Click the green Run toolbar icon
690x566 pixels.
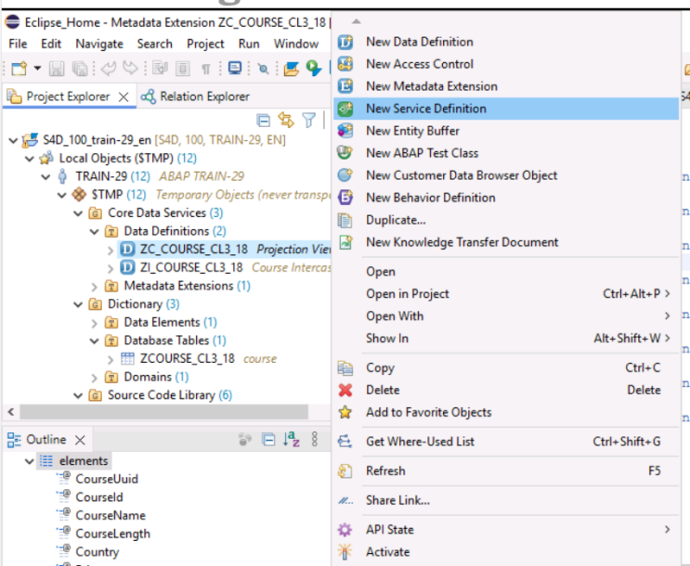pyautogui.click(x=314, y=68)
